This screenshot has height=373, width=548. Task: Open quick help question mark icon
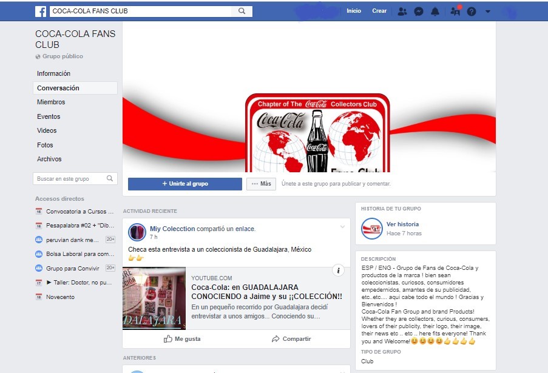tap(472, 12)
